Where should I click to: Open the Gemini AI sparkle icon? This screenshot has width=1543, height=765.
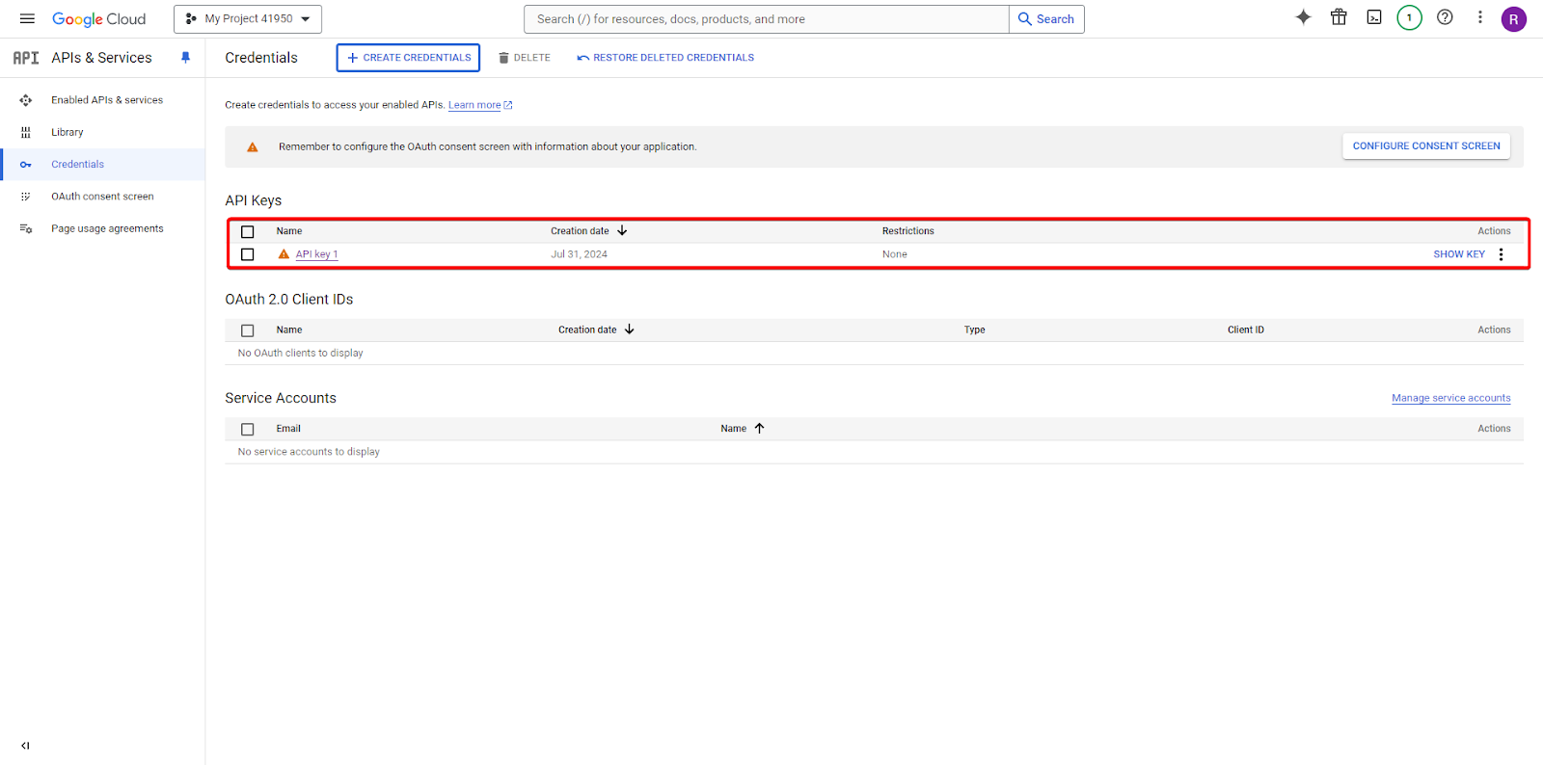[1303, 17]
